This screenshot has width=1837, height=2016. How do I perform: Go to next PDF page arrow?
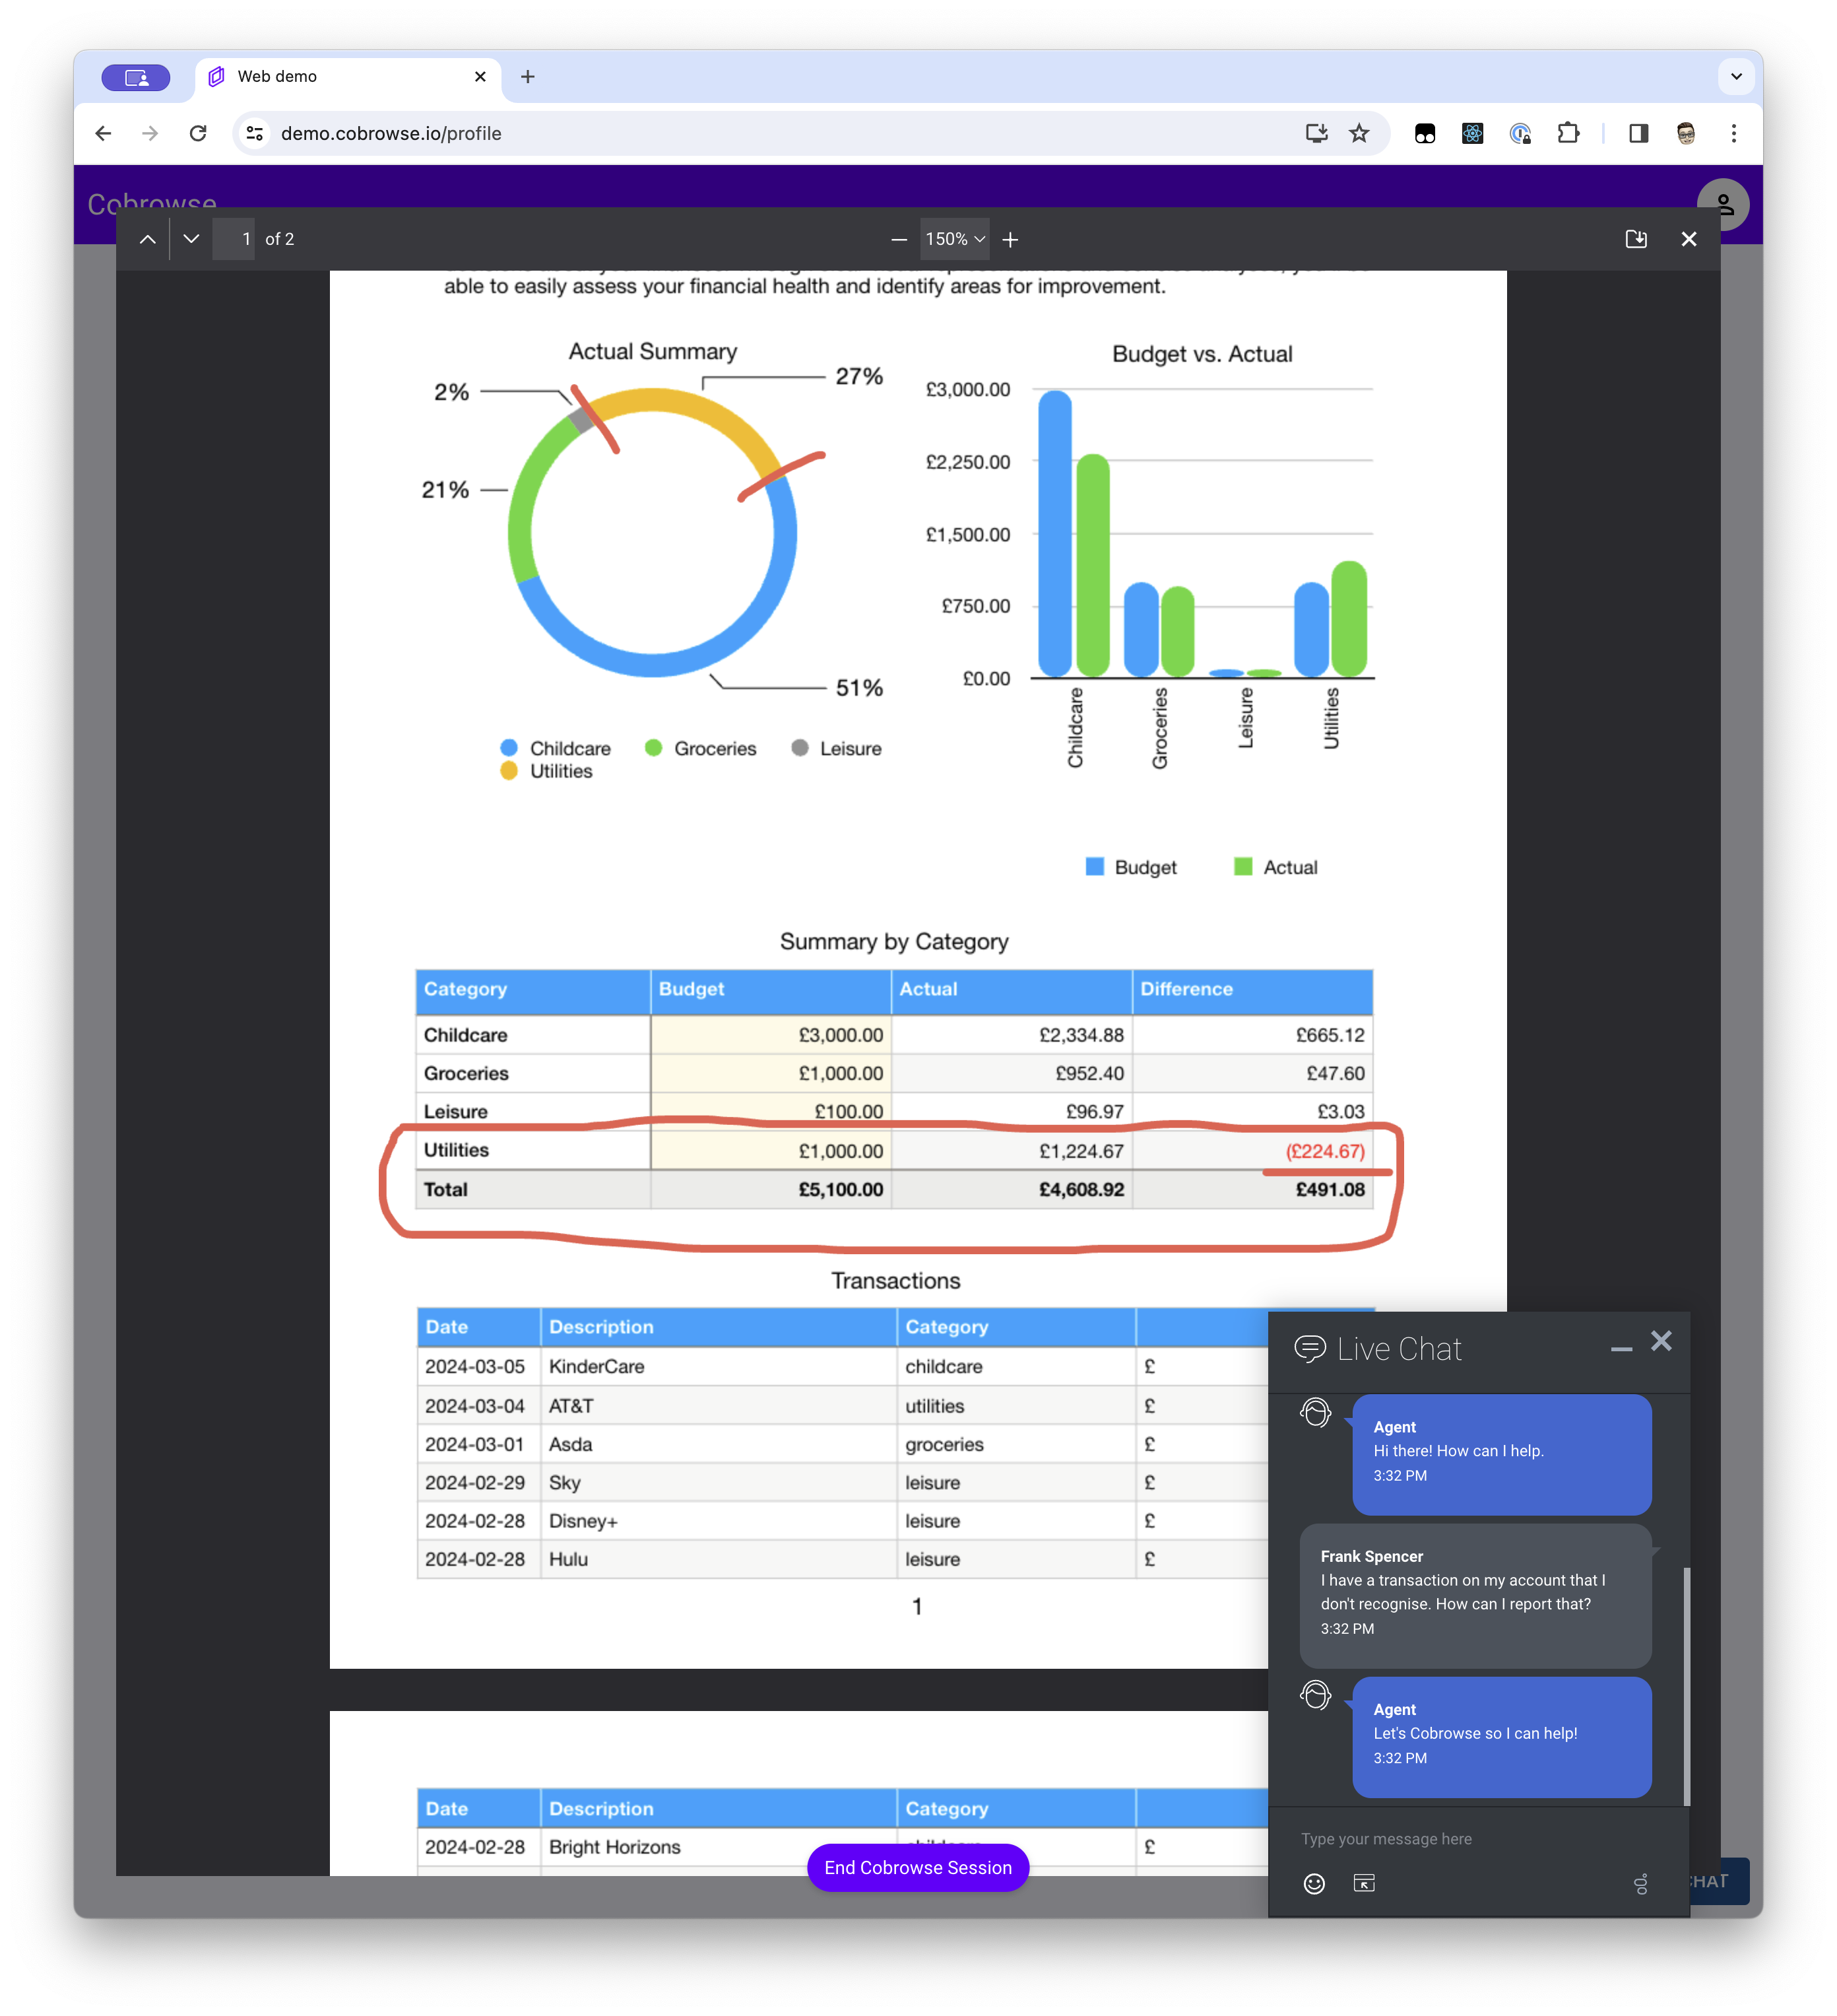tap(192, 239)
